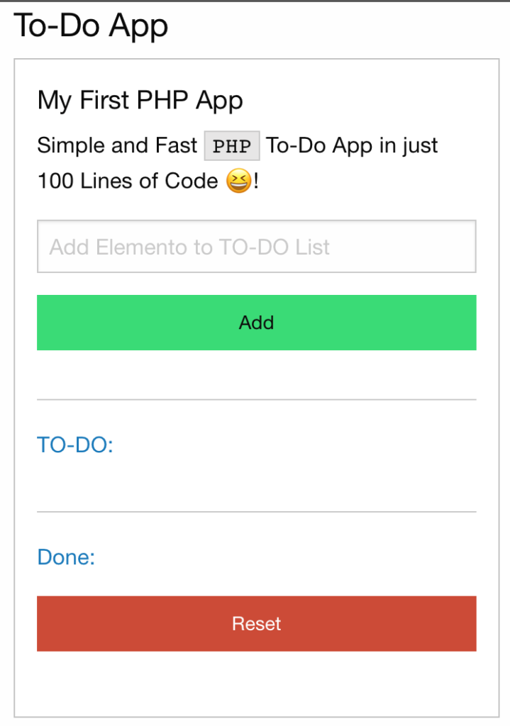
Task: Click the red Reset button
Action: [257, 624]
